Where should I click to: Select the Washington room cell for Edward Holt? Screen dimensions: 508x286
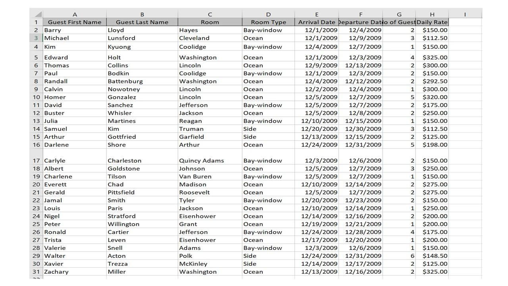[x=210, y=57]
